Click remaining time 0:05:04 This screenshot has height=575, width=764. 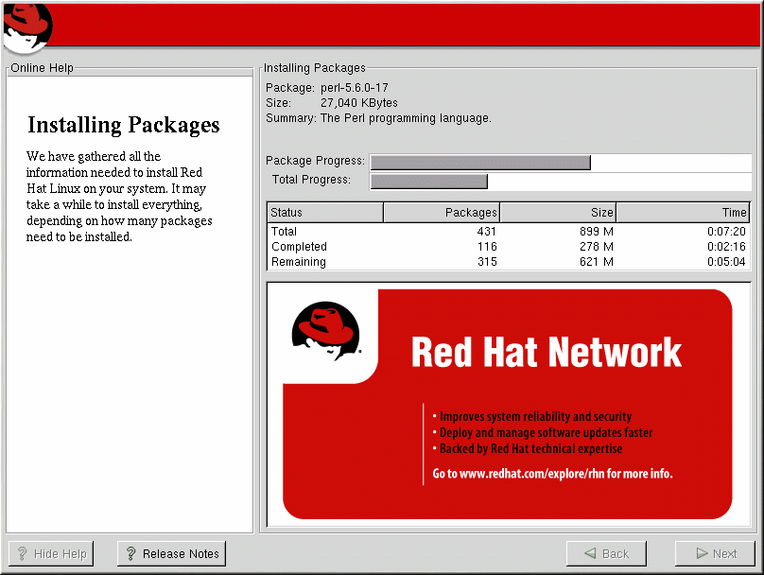click(726, 262)
